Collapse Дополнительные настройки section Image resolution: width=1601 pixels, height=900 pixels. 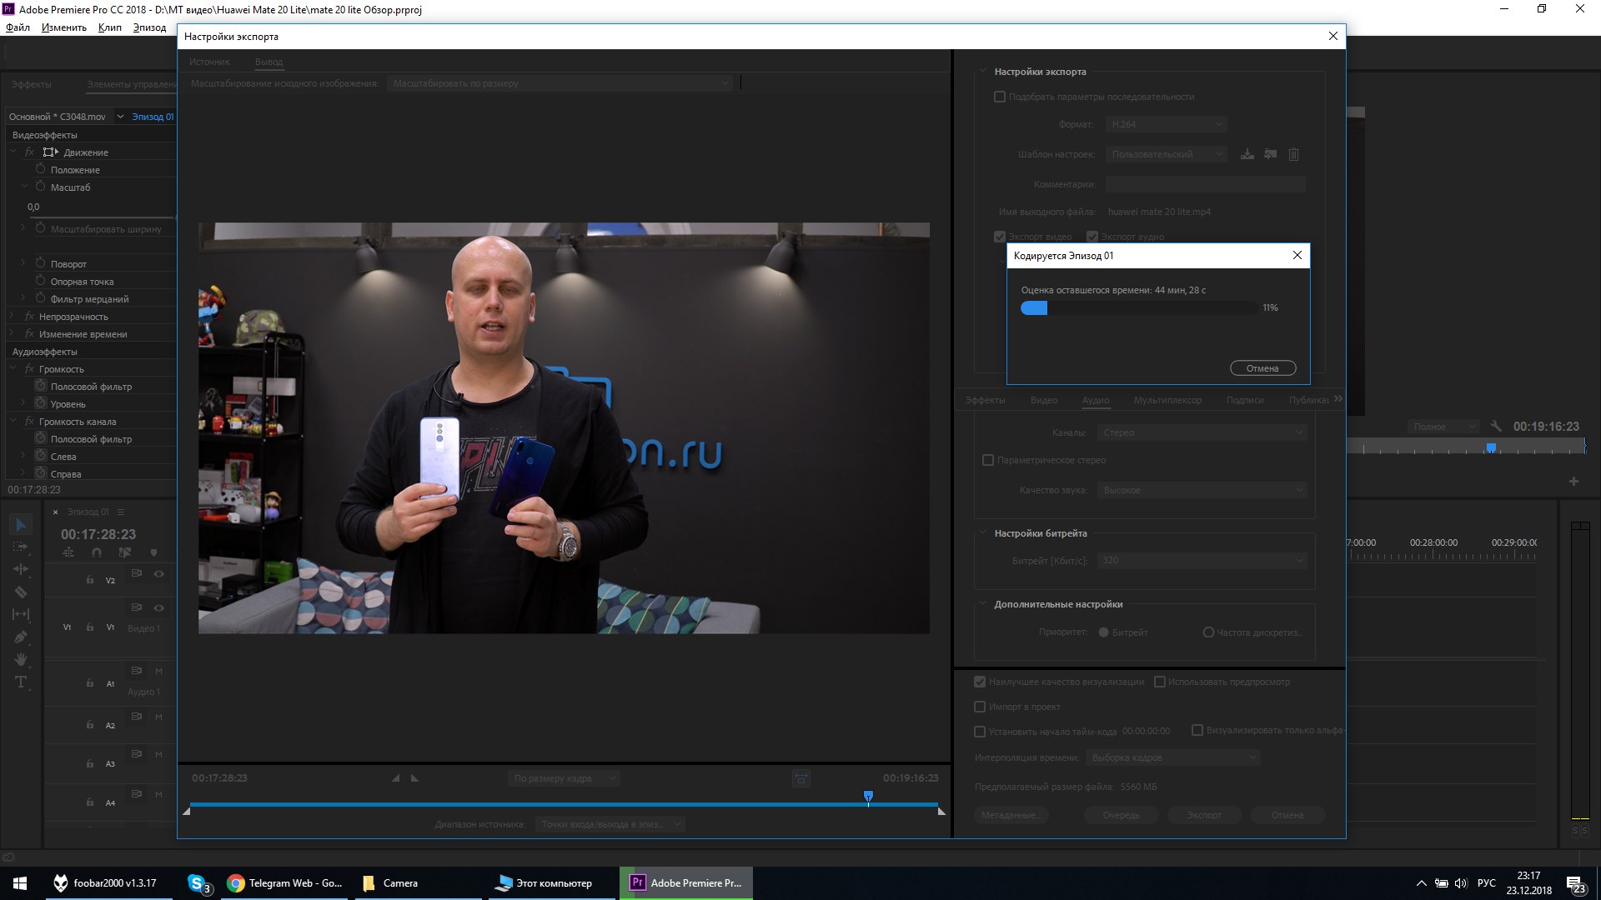click(983, 603)
